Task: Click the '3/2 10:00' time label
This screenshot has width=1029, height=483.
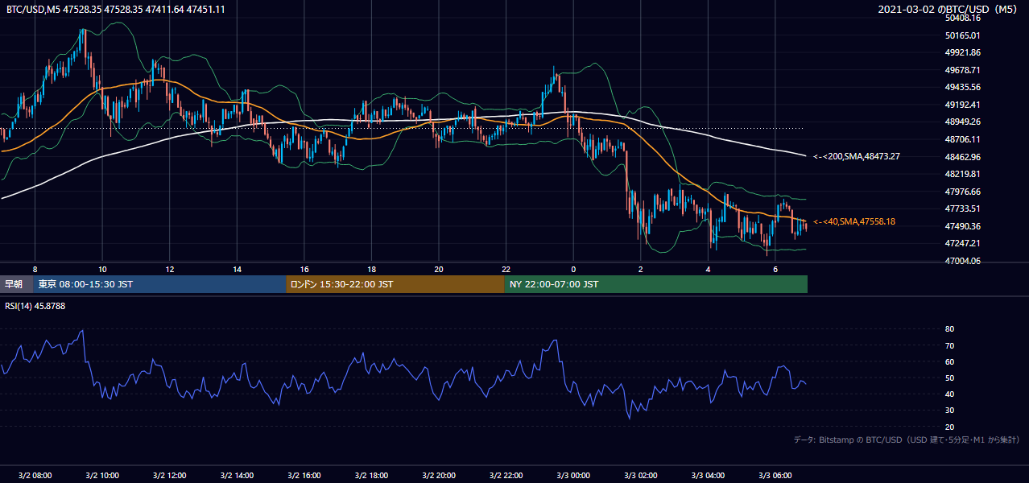Action: (x=102, y=475)
